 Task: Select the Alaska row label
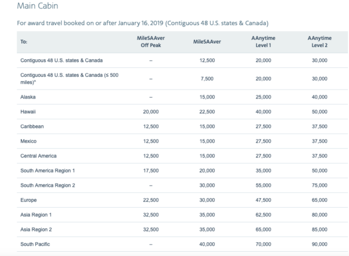[x=28, y=97]
